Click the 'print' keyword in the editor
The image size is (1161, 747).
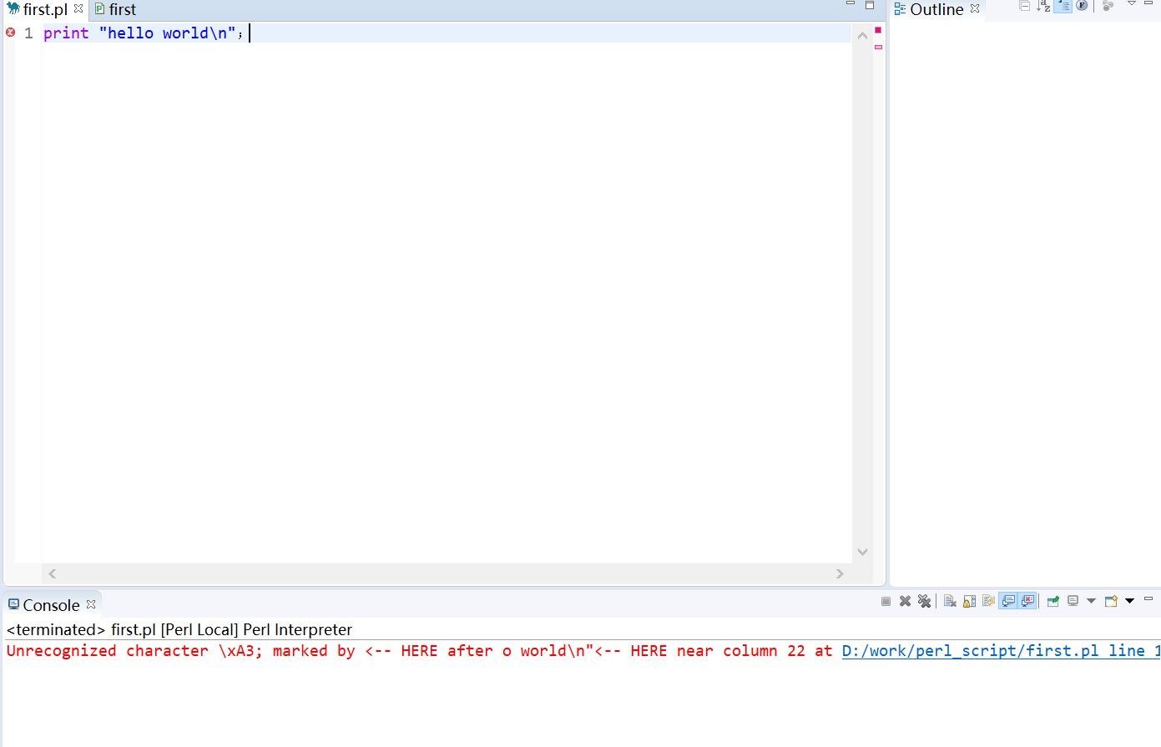[x=66, y=33]
